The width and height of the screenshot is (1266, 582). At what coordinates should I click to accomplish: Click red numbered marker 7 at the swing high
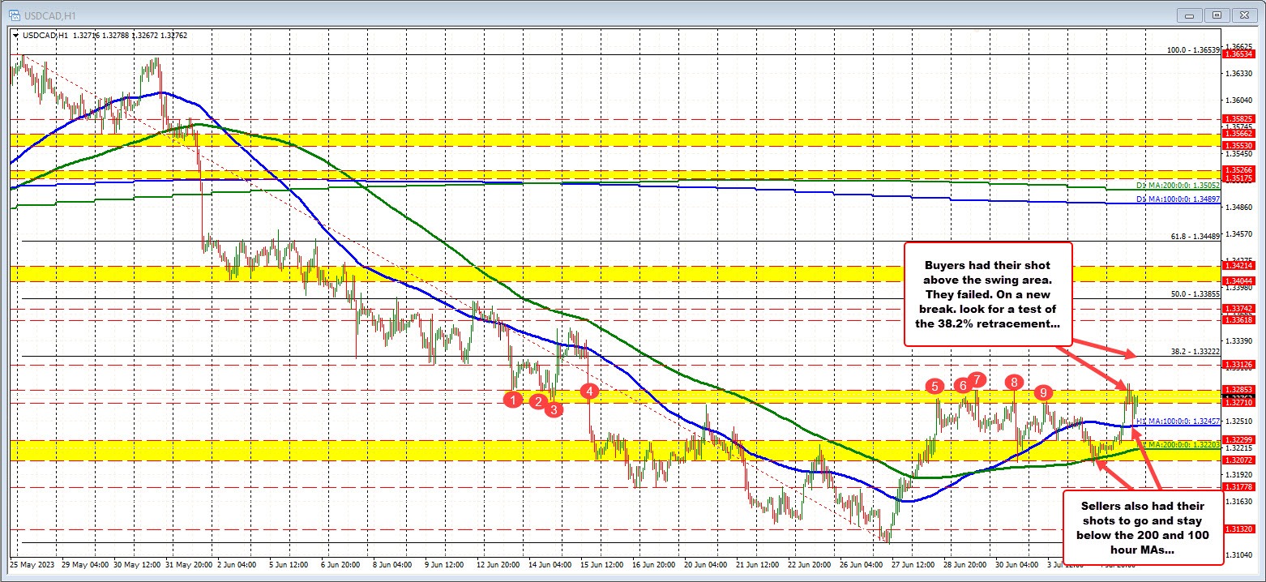click(x=977, y=379)
